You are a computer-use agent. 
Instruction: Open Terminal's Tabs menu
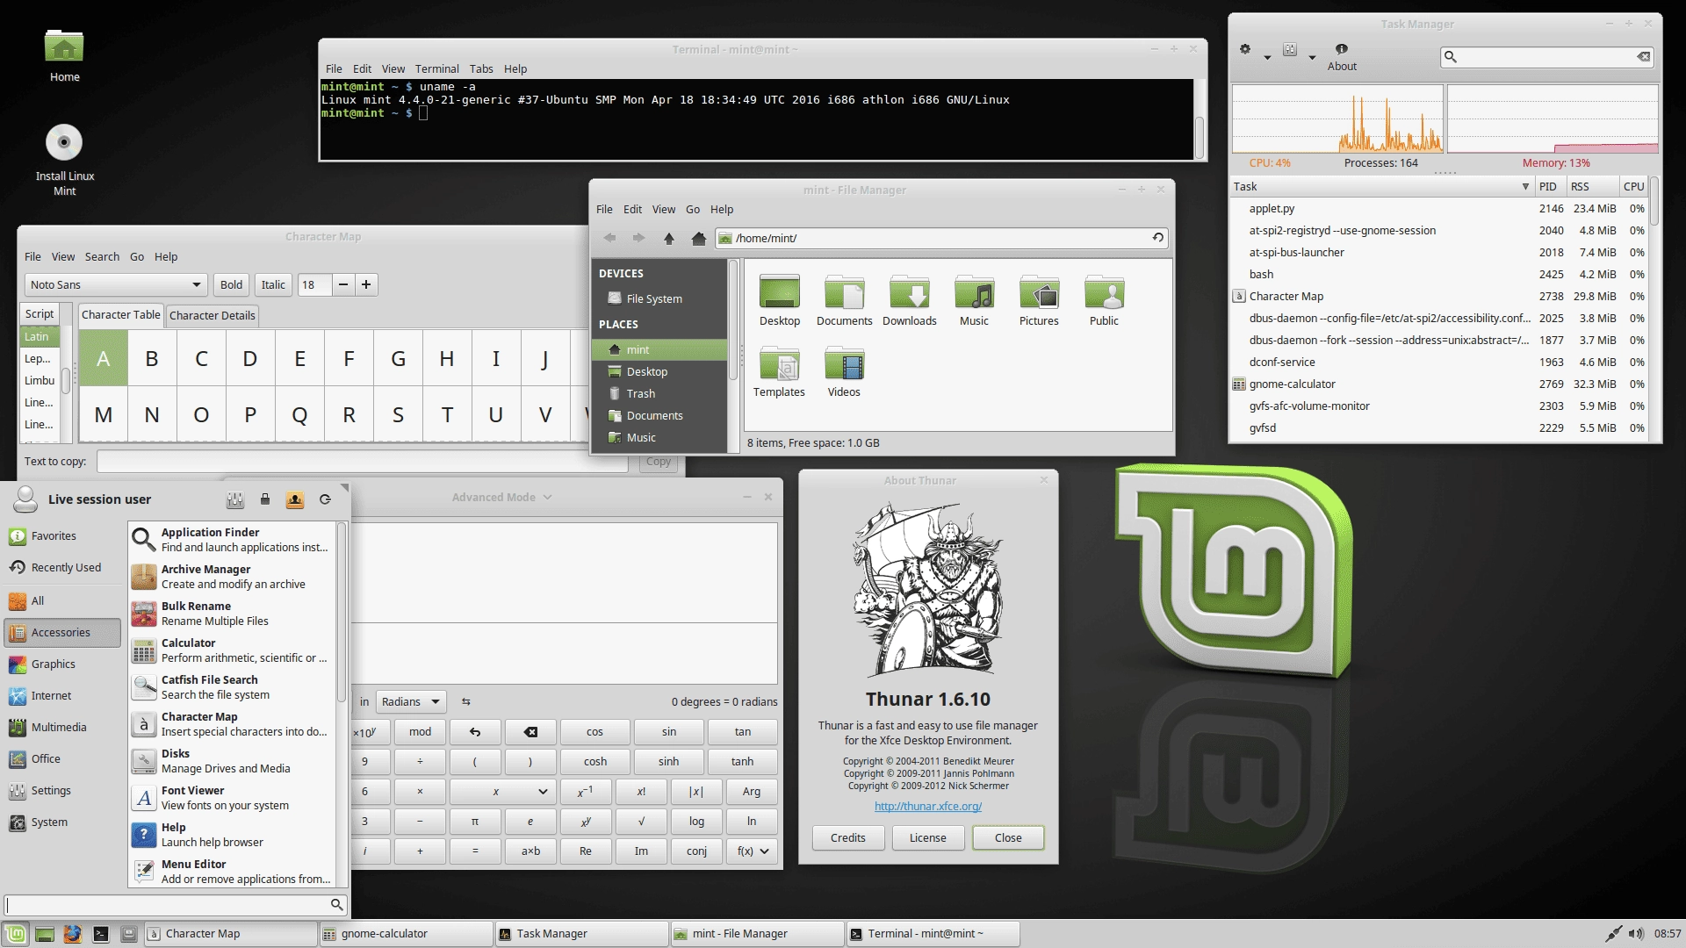480,68
